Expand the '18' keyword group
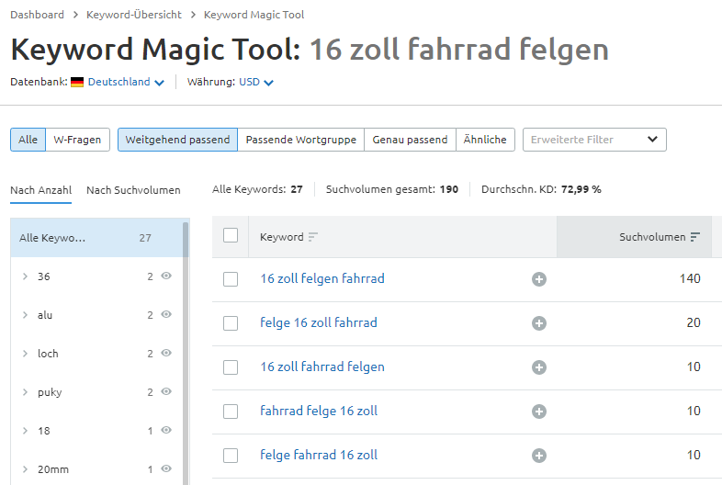 click(25, 431)
